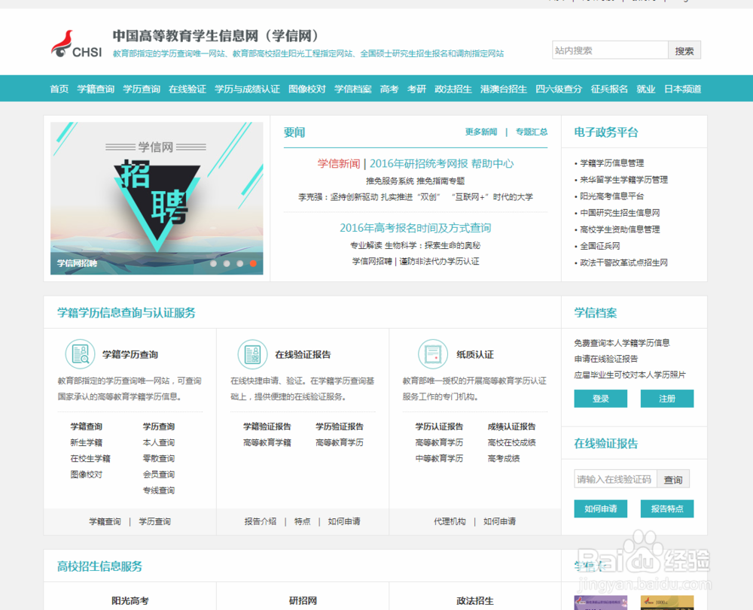The width and height of the screenshot is (753, 610).
Task: Click the 在线验证报告 circular icon
Action: pos(252,354)
